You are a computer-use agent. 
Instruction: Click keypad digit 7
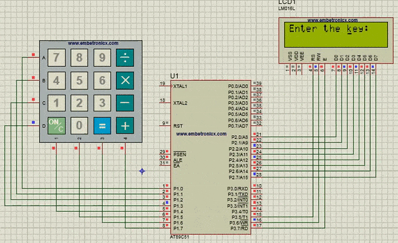56,58
